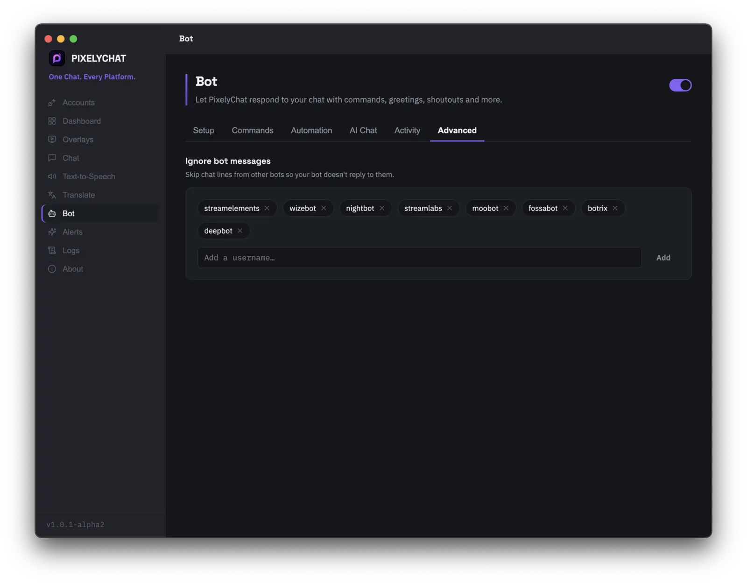747x584 pixels.
Task: Switch to the Commands tab
Action: [253, 131]
